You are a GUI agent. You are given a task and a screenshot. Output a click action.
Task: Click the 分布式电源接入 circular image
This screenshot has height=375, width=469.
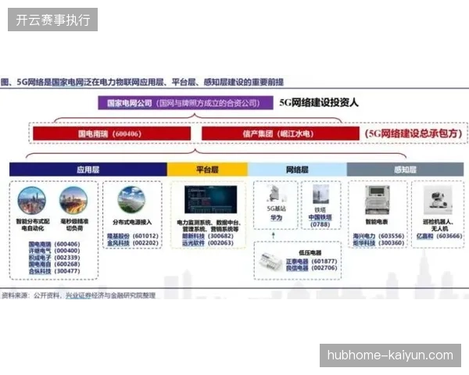pos(131,199)
